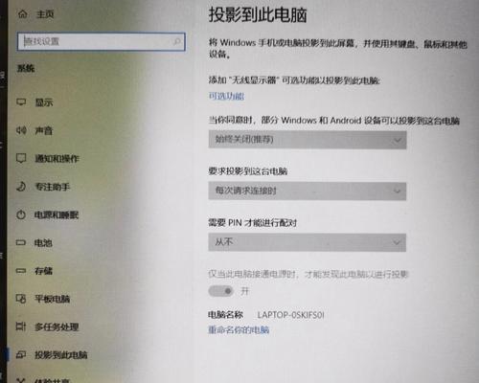This screenshot has height=383, width=479.
Task: Click 重命名你的电脑 link
Action: tap(239, 329)
